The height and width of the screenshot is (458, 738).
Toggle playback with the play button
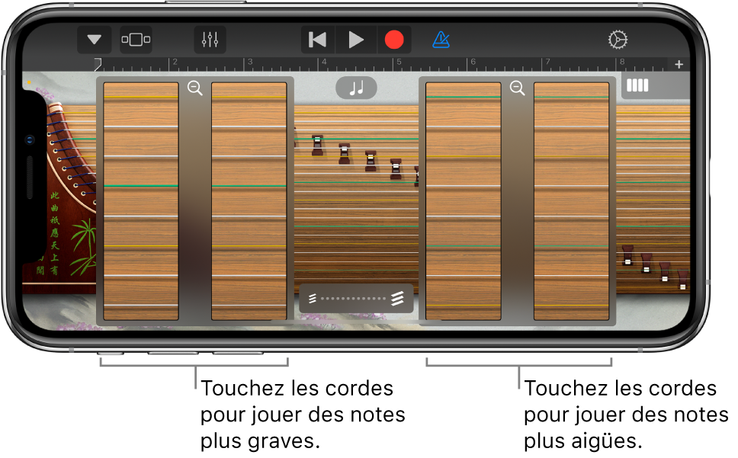(x=355, y=40)
